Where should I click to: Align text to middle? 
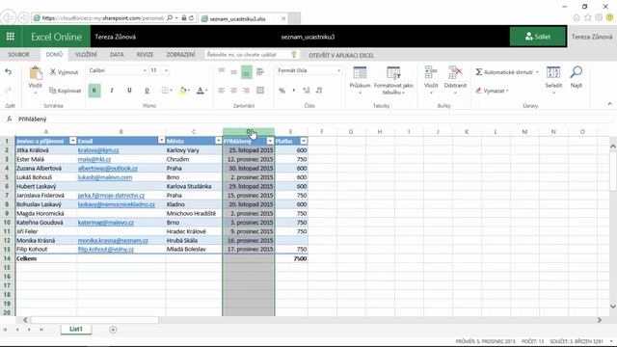(233, 72)
